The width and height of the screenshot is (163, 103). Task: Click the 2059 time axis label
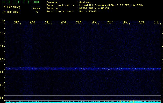tap(141, 22)
